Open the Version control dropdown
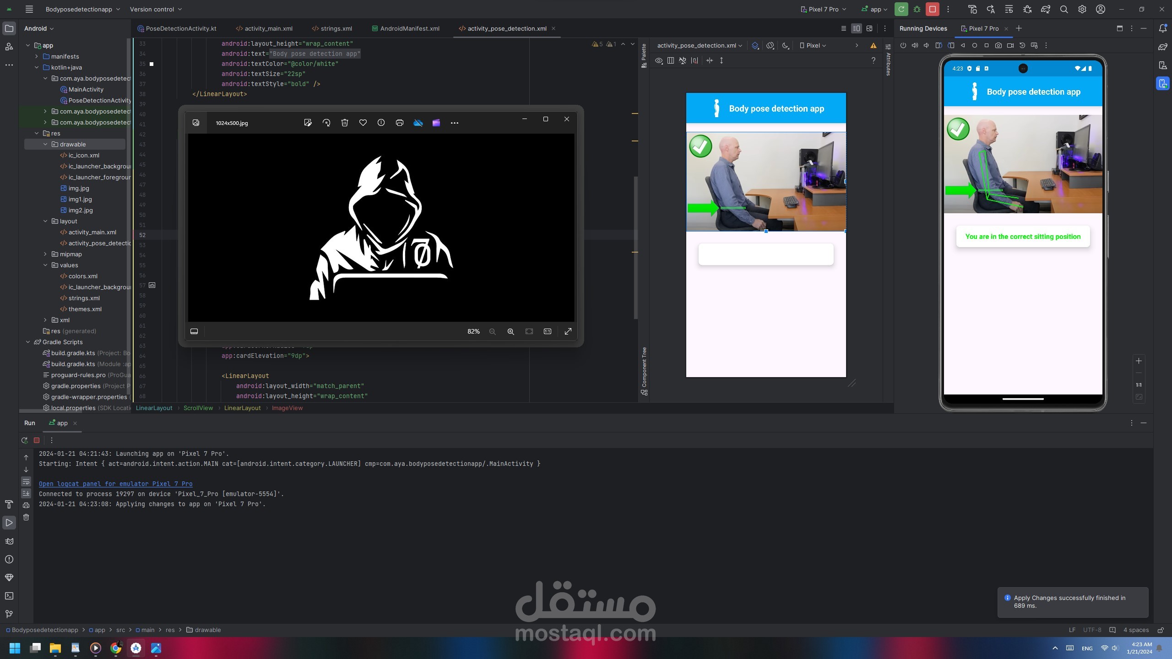Viewport: 1172px width, 659px height. click(x=156, y=9)
